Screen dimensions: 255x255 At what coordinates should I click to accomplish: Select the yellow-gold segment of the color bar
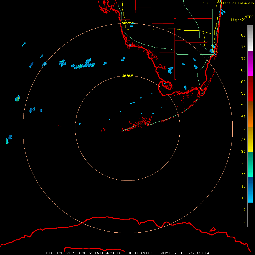pos(250,139)
